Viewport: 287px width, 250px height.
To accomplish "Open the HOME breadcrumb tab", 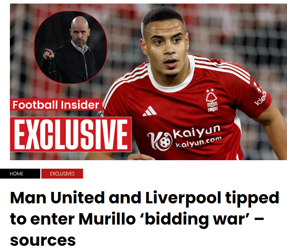I will click(20, 173).
